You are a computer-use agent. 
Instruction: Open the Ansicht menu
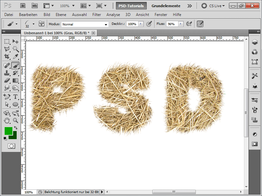pyautogui.click(x=142, y=15)
